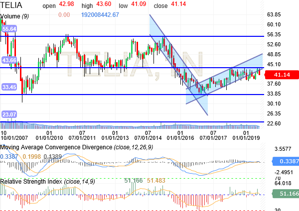
Task: Click the 07/01/2017 date axis label
Action: tap(213, 138)
